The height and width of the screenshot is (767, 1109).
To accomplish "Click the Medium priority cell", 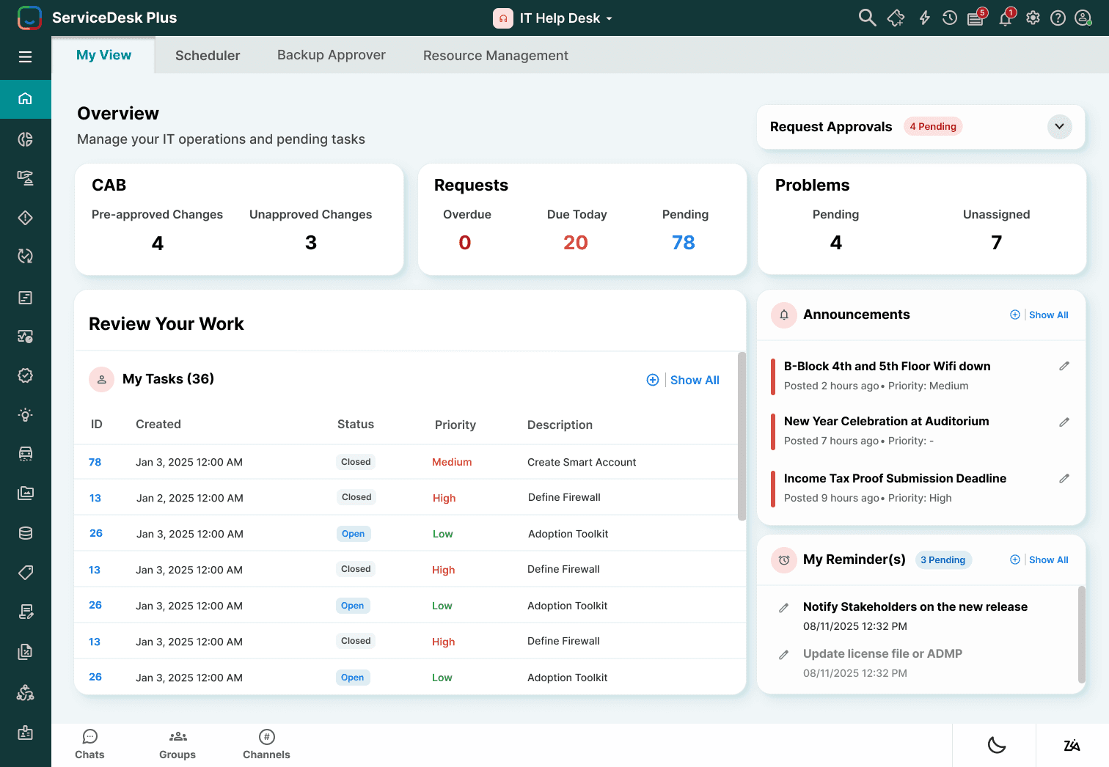I will click(452, 462).
